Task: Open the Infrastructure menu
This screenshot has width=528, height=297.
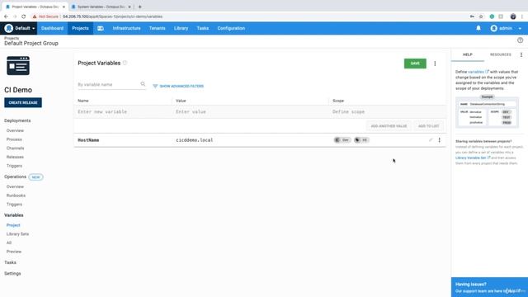Action: [x=126, y=28]
